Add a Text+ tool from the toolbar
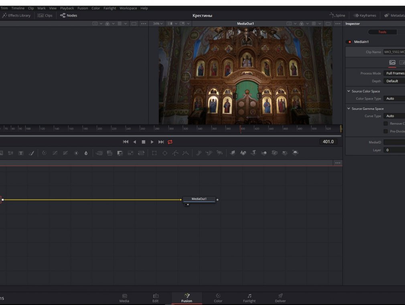Screen dimensions: 405x305 21,153
